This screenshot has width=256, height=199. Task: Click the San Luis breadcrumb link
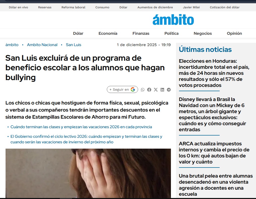(73, 45)
